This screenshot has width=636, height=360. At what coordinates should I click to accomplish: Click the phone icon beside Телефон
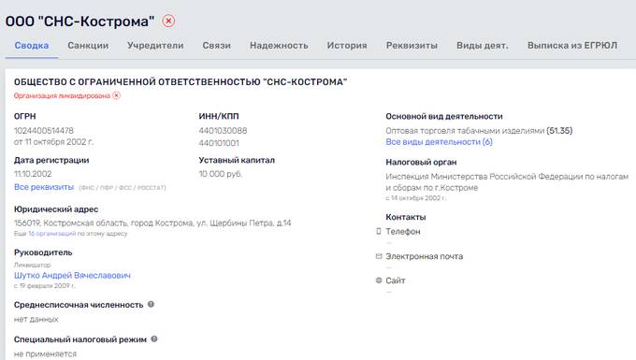[x=379, y=231]
